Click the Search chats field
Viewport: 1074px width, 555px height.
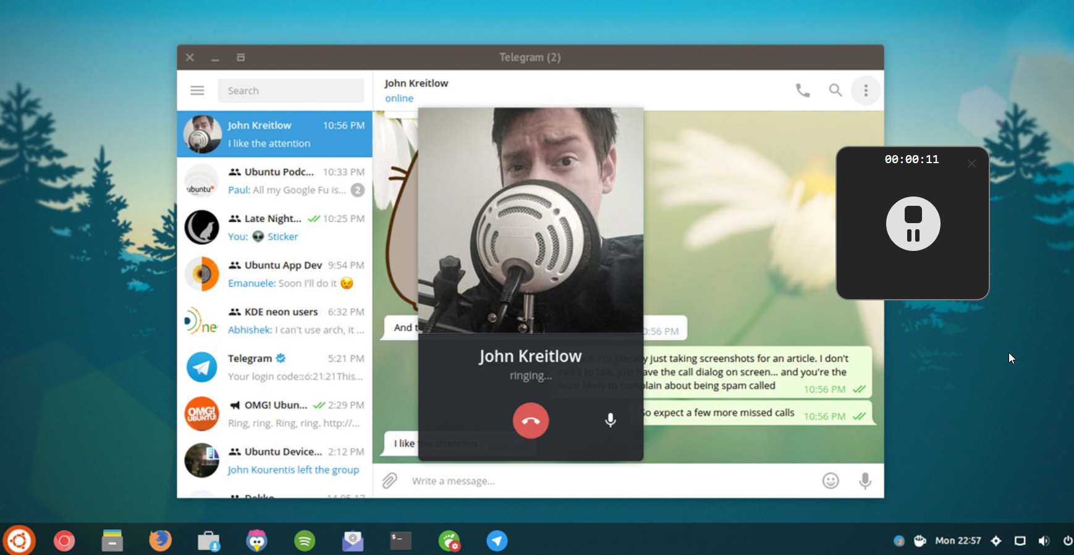pyautogui.click(x=290, y=91)
